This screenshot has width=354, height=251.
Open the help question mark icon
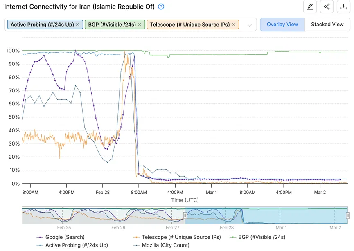161,7
